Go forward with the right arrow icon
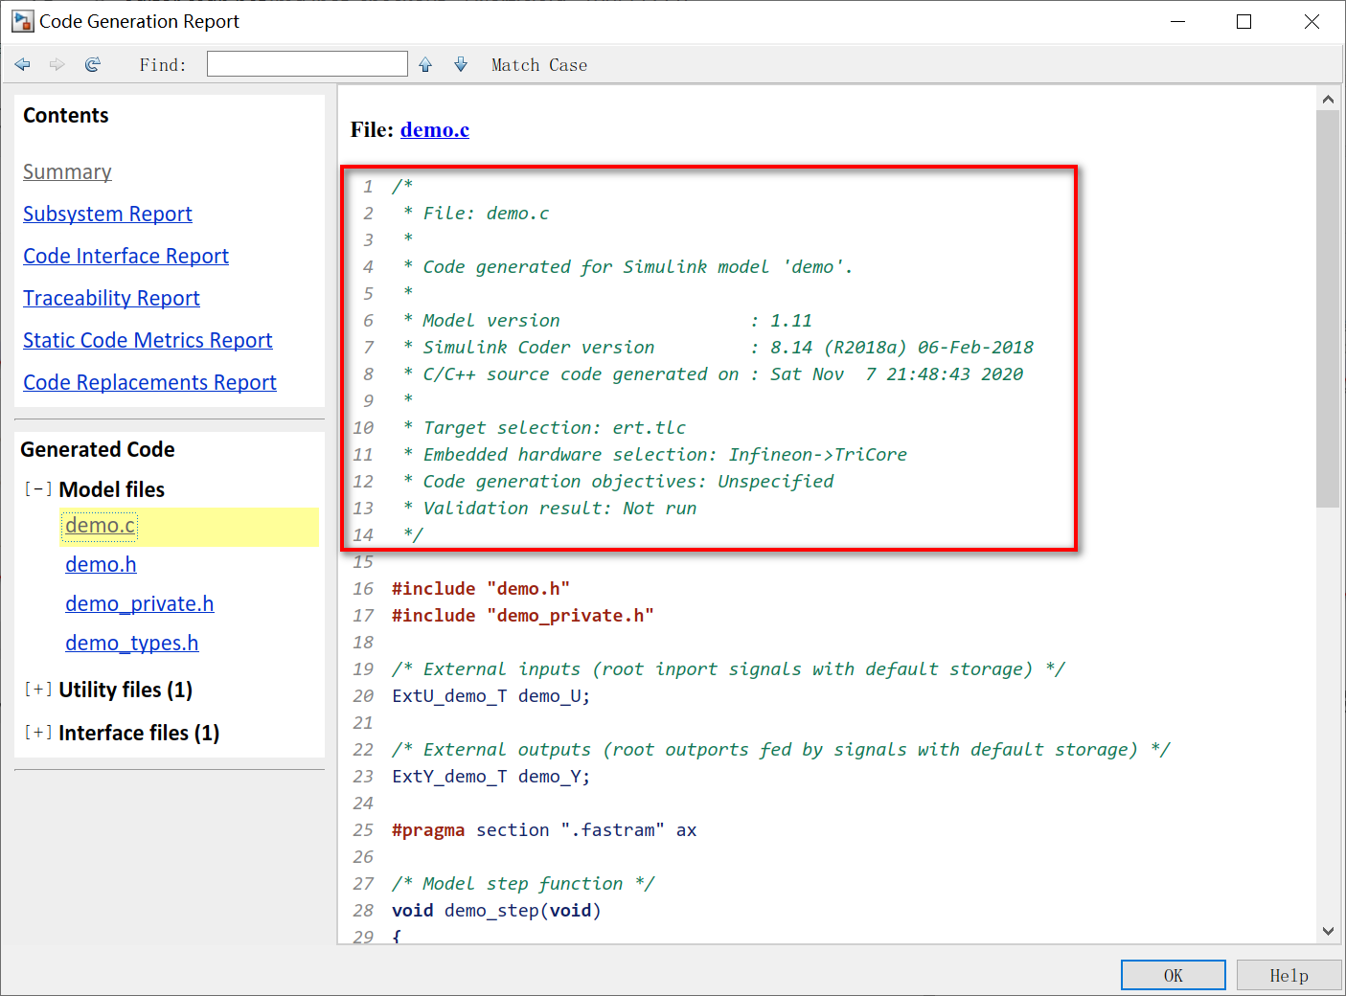Viewport: 1346px width, 996px height. point(57,64)
